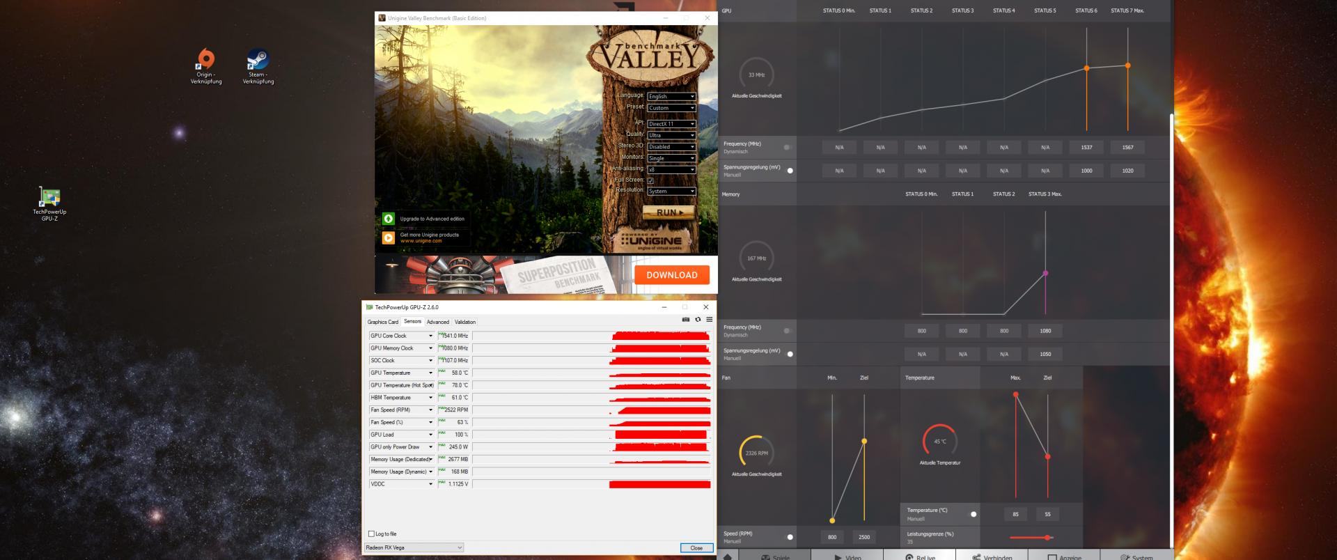This screenshot has height=560, width=1337.
Task: Click the GPU-Z screenshot camera icon
Action: (685, 320)
